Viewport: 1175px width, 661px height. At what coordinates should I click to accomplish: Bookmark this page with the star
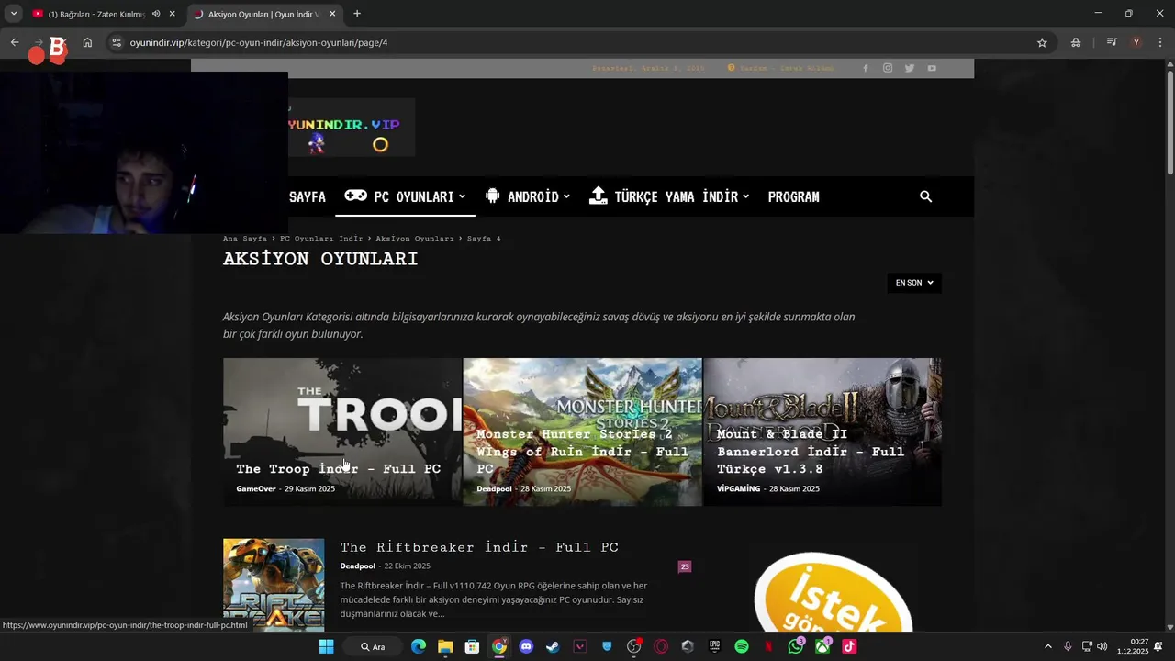coord(1042,42)
